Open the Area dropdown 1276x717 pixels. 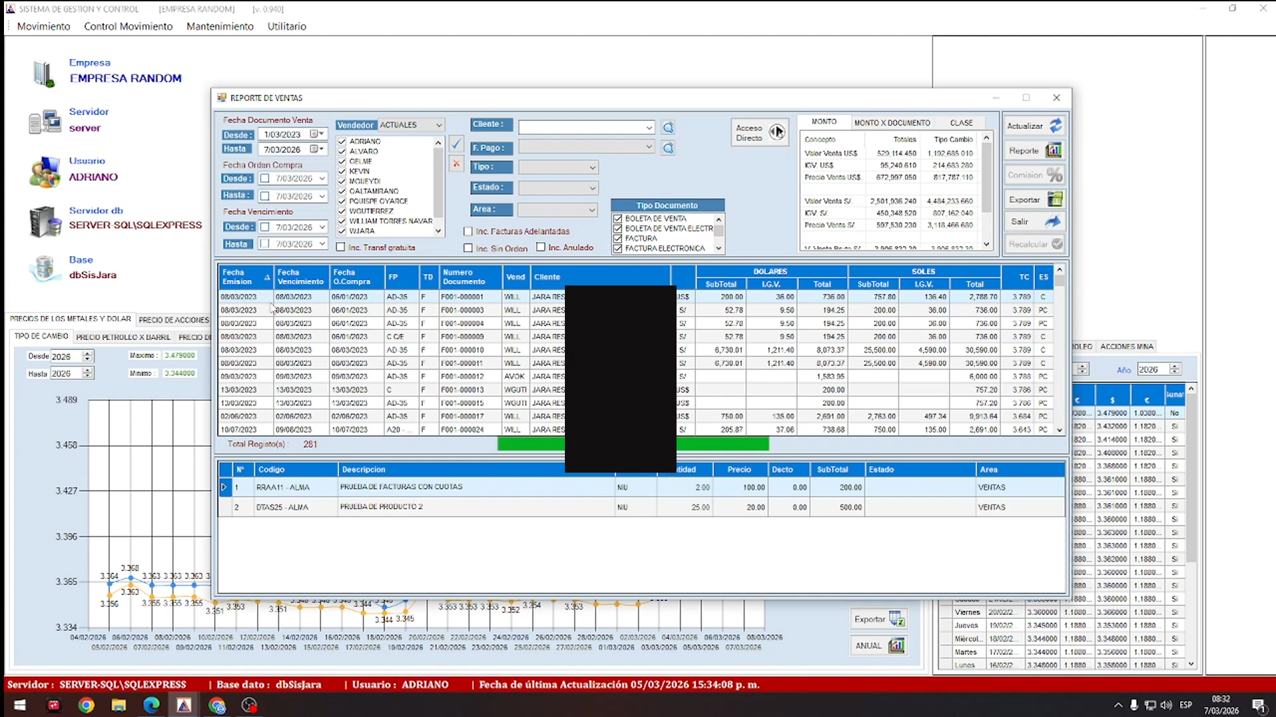click(591, 210)
